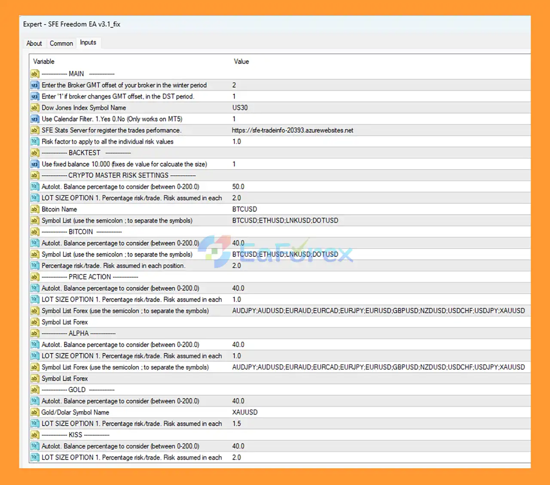Click string icon beside SFE Stats Server row
This screenshot has width=550, height=485.
pyautogui.click(x=35, y=130)
